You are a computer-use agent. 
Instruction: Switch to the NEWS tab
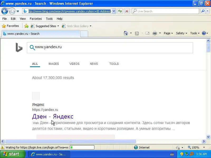tap(94, 64)
